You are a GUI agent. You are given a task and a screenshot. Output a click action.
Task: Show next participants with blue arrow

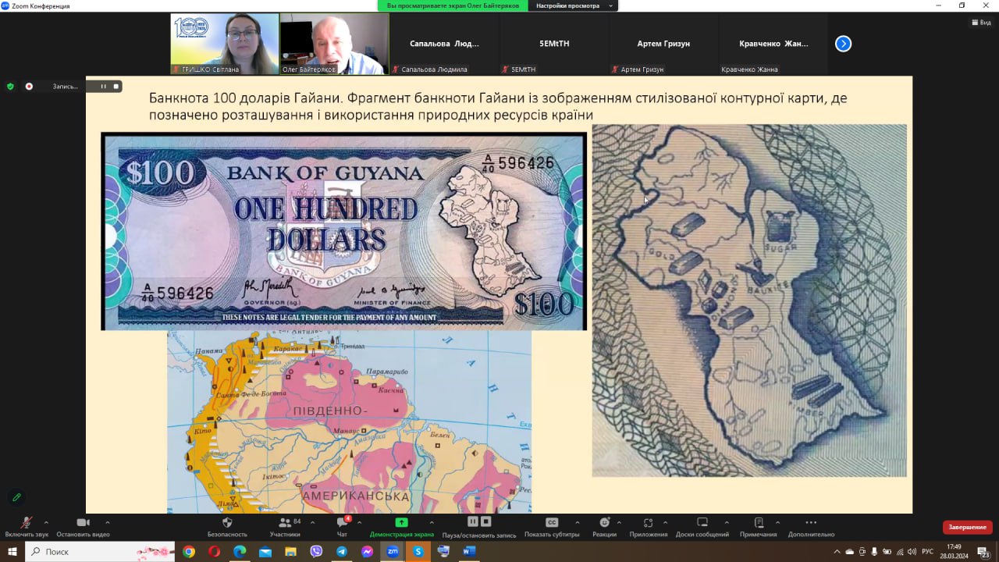[x=843, y=44]
